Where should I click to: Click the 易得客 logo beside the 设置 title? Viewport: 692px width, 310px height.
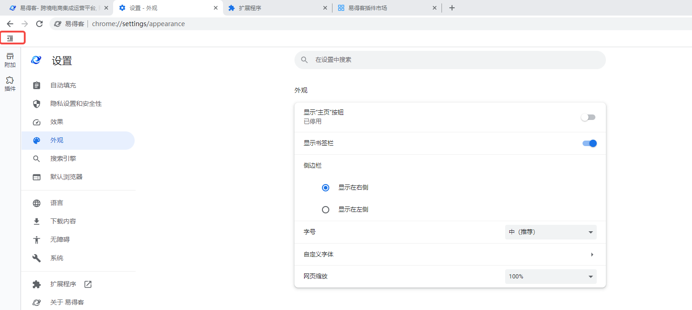click(36, 60)
